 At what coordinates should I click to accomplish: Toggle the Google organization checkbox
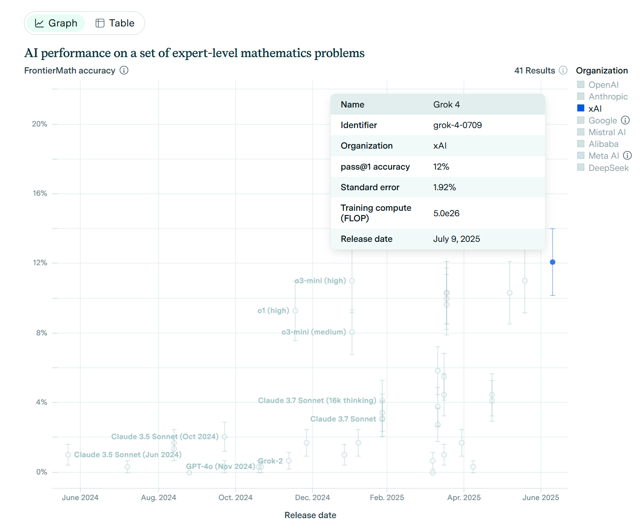pos(581,120)
